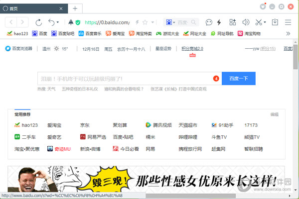Click the star bookmark icon in address bar
The image size is (299, 199).
(145, 22)
